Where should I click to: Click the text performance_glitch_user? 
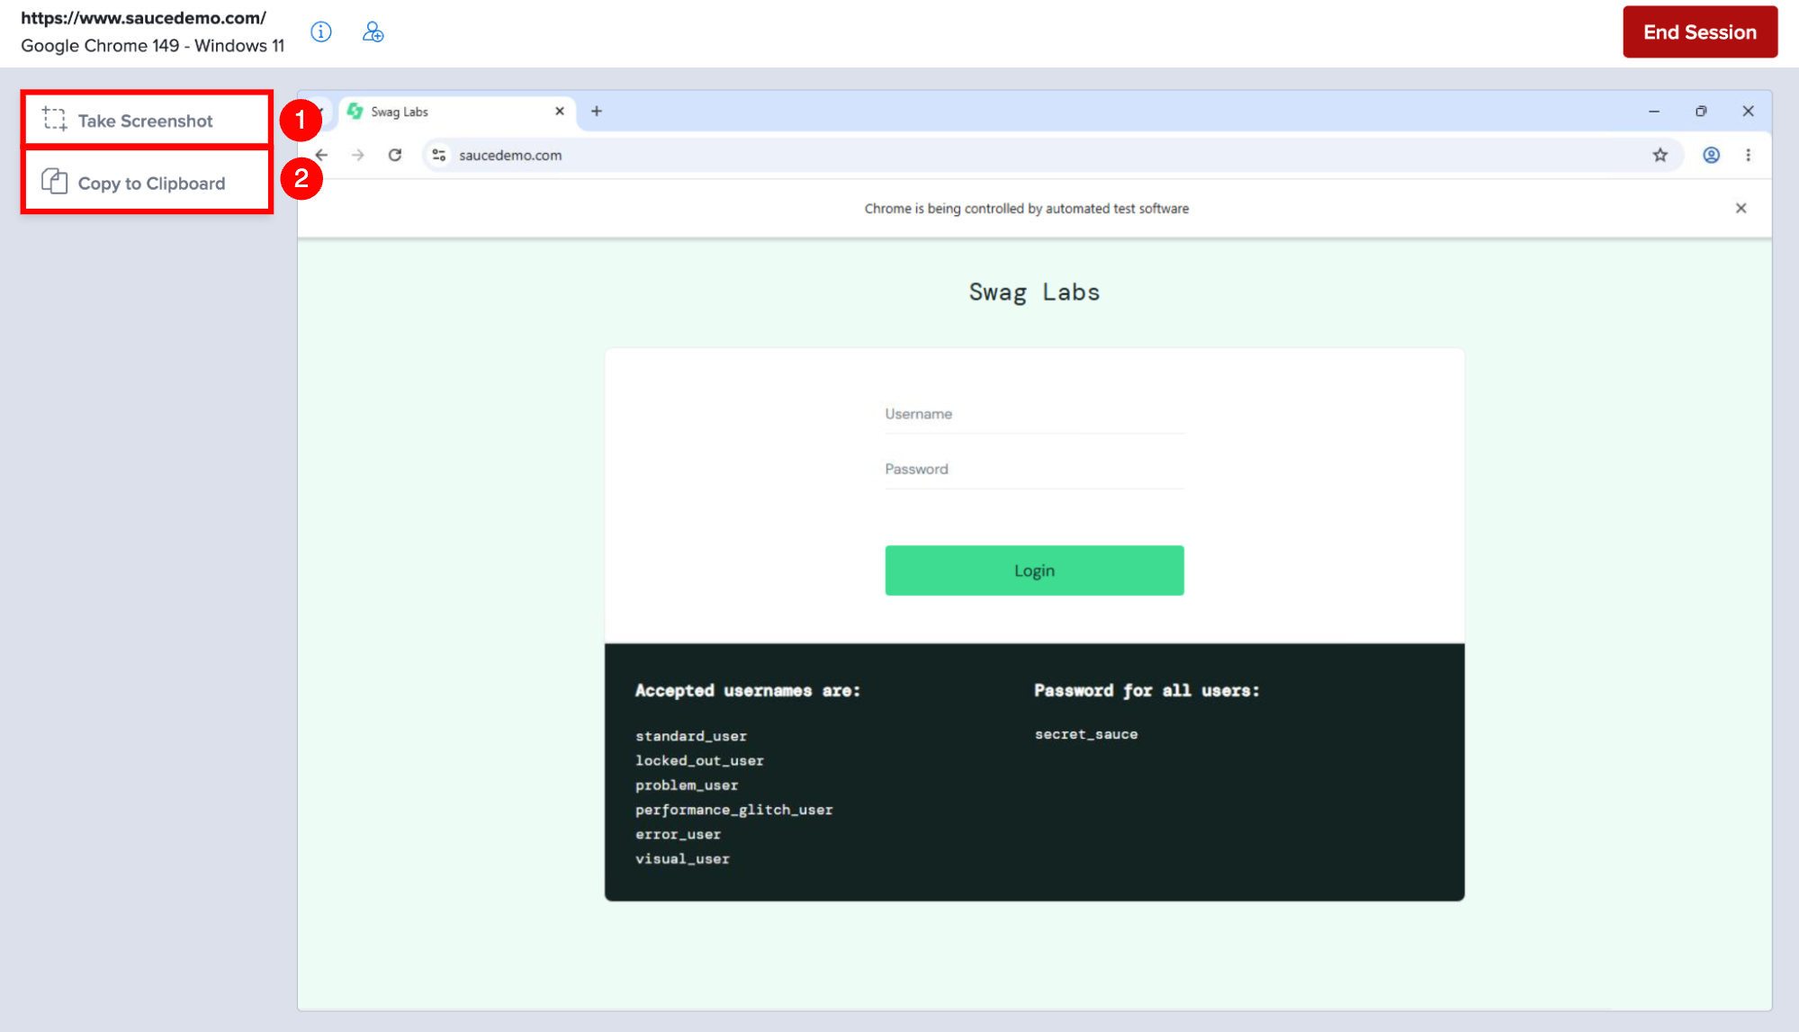click(x=734, y=810)
